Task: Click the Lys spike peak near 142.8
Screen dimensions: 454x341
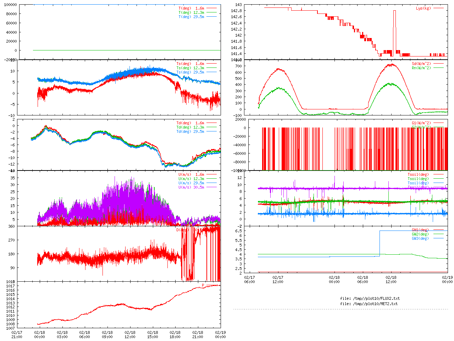Action: pyautogui.click(x=394, y=11)
